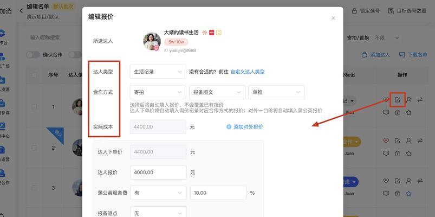Star the talent in row 2
The width and height of the screenshot is (435, 217).
click(408, 154)
